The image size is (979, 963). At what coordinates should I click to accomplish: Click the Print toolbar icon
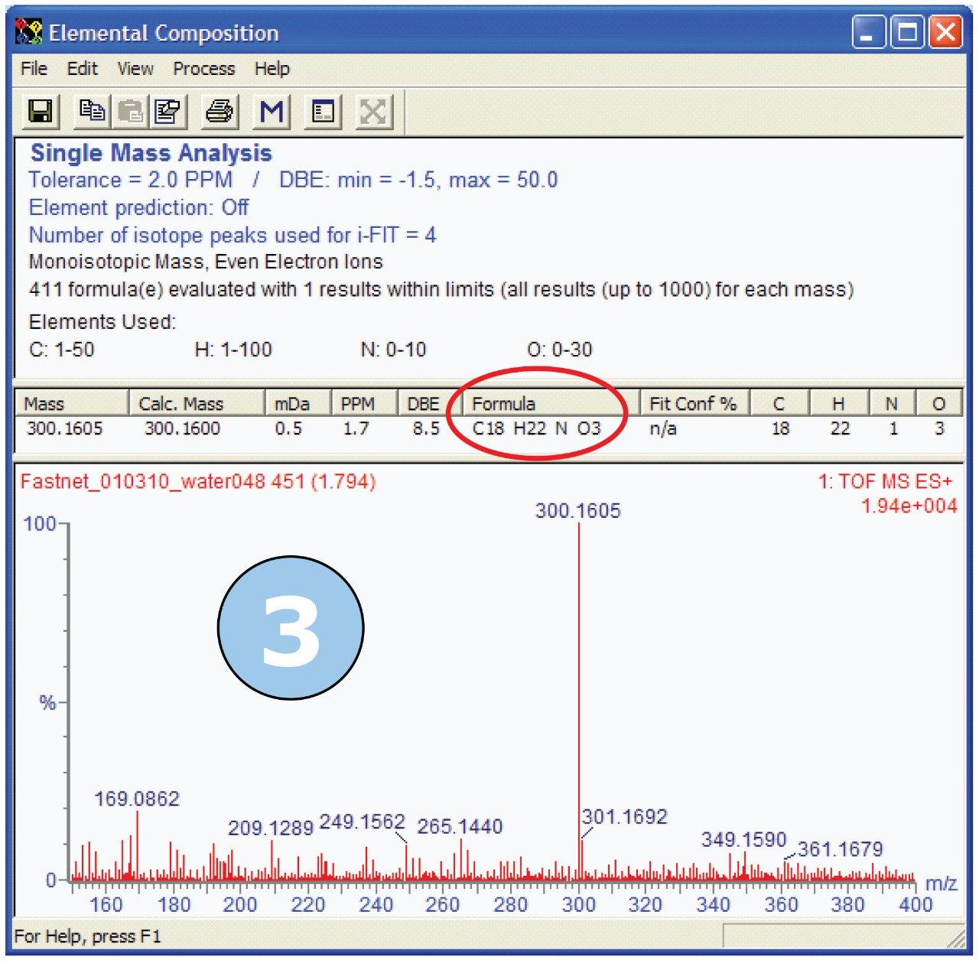[x=220, y=112]
